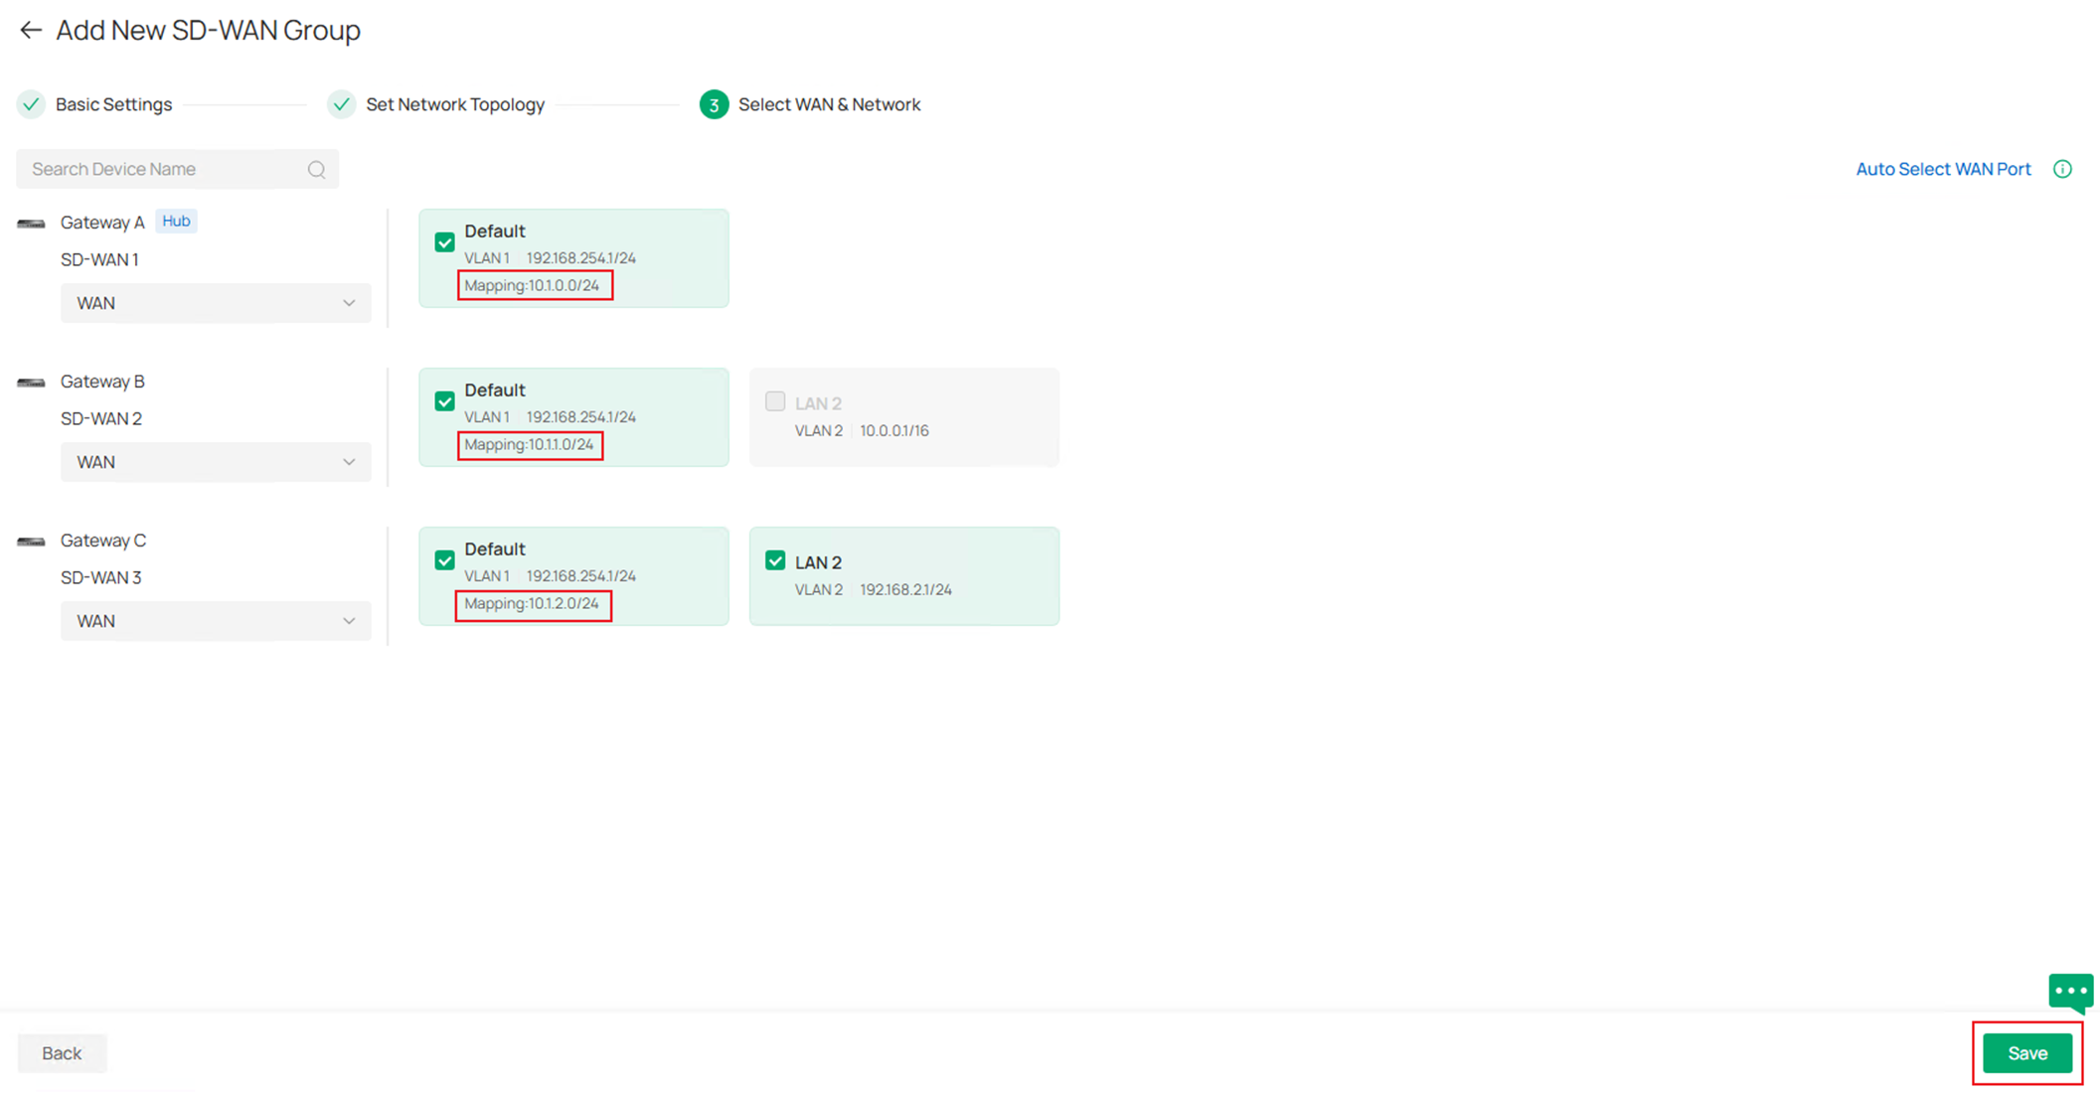
Task: Click inside the Search Device Name field
Action: point(149,169)
